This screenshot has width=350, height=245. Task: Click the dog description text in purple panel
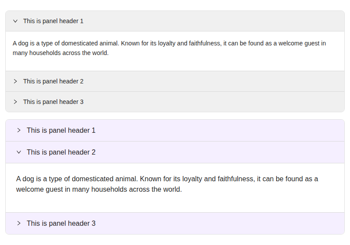tap(167, 184)
